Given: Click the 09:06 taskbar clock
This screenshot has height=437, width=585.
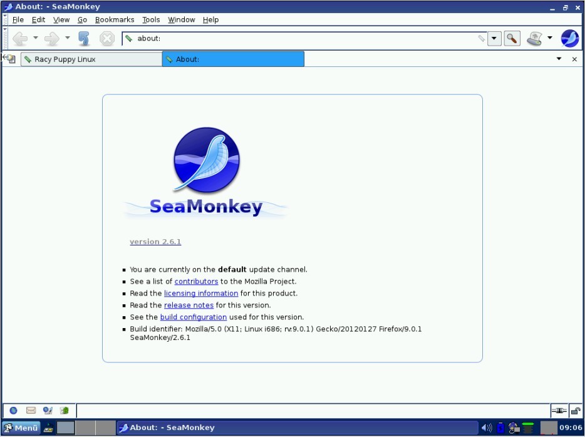Looking at the screenshot, I should (x=571, y=428).
